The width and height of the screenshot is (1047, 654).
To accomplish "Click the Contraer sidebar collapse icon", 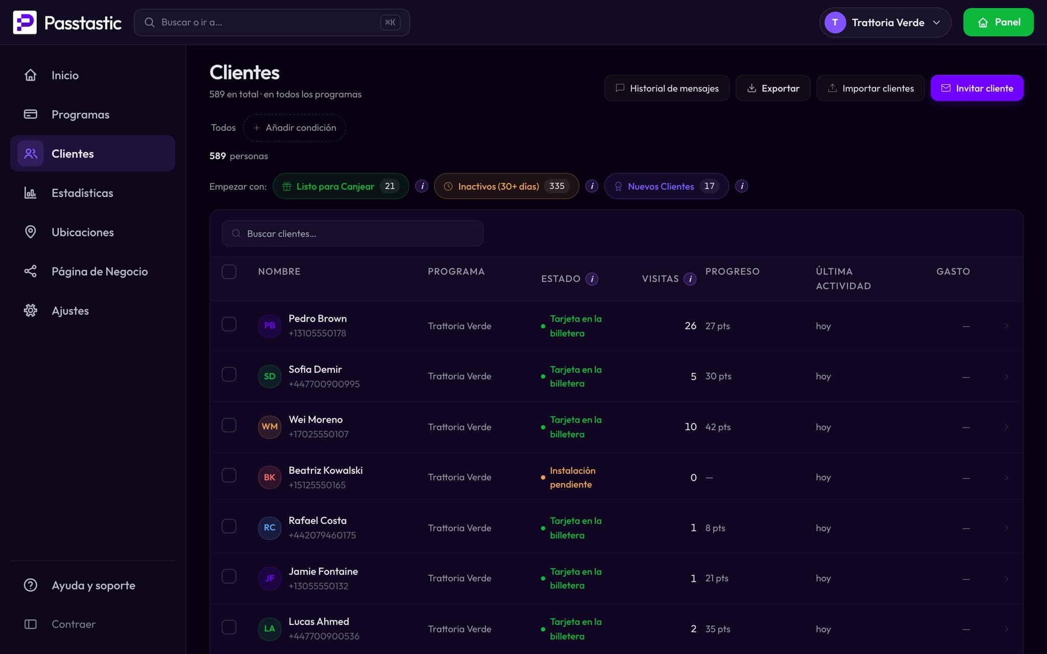I will point(31,624).
